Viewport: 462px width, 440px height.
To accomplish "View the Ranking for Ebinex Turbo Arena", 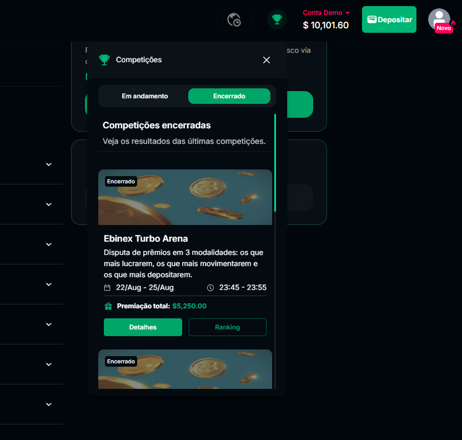I will [227, 327].
